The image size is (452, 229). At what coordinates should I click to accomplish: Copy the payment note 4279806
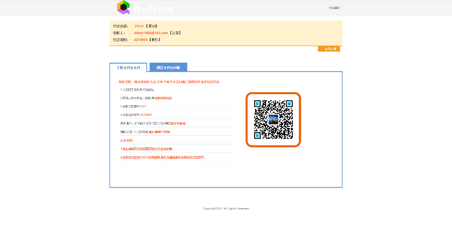155,40
